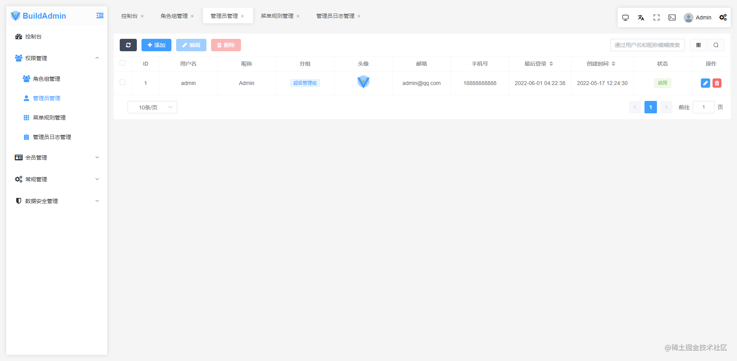Screen dimensions: 737x361
Task: Switch to the 控制台 tab
Action: (x=129, y=16)
